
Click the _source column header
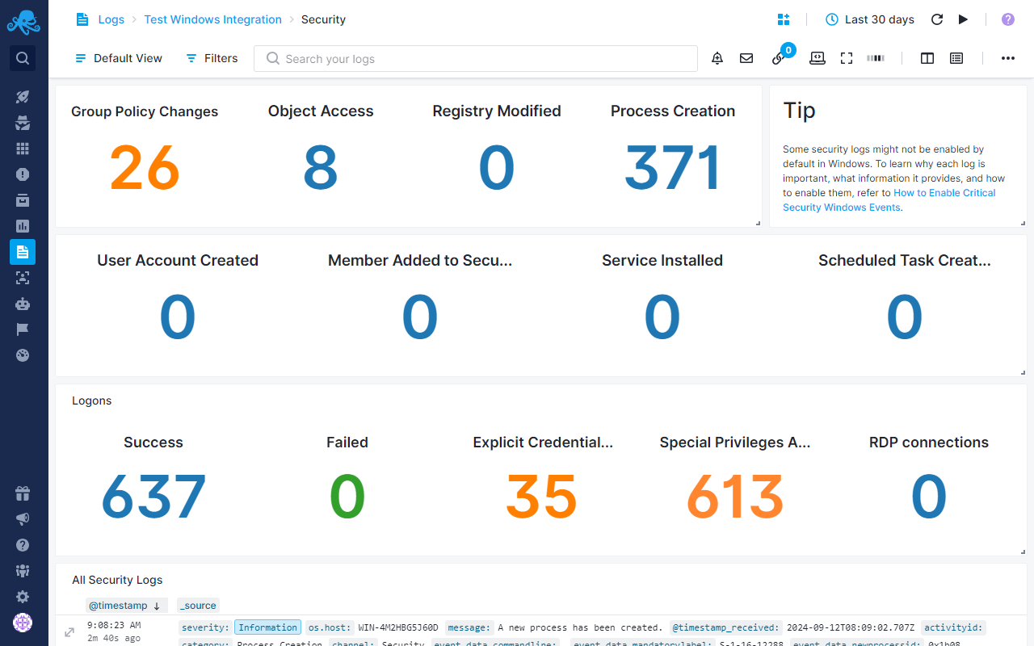pyautogui.click(x=198, y=605)
